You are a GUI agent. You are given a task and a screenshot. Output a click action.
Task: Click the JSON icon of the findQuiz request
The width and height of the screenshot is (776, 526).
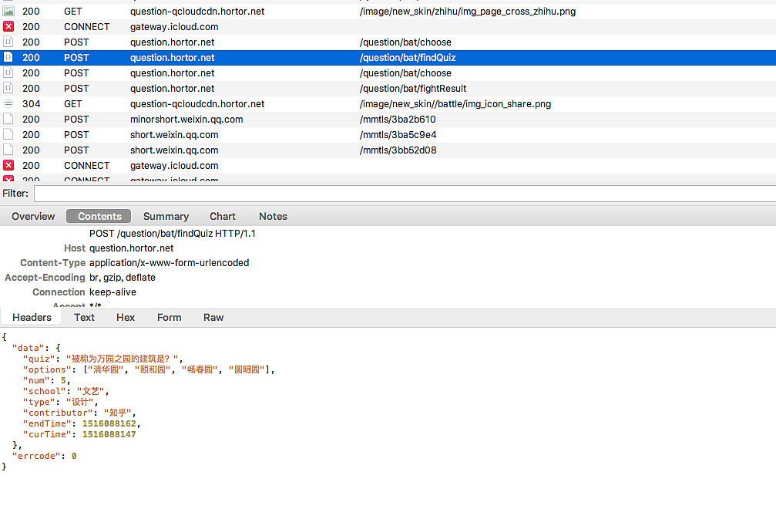(8, 58)
